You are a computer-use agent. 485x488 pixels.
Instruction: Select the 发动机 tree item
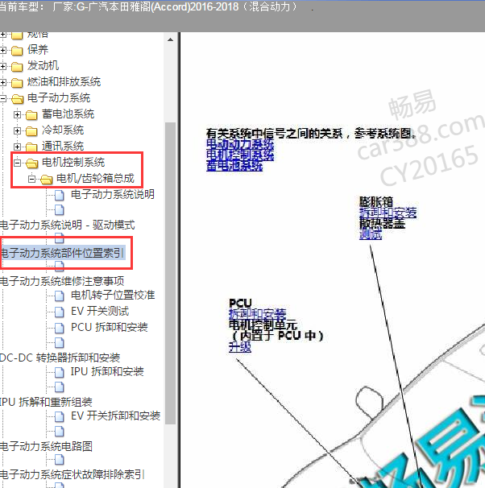point(43,66)
